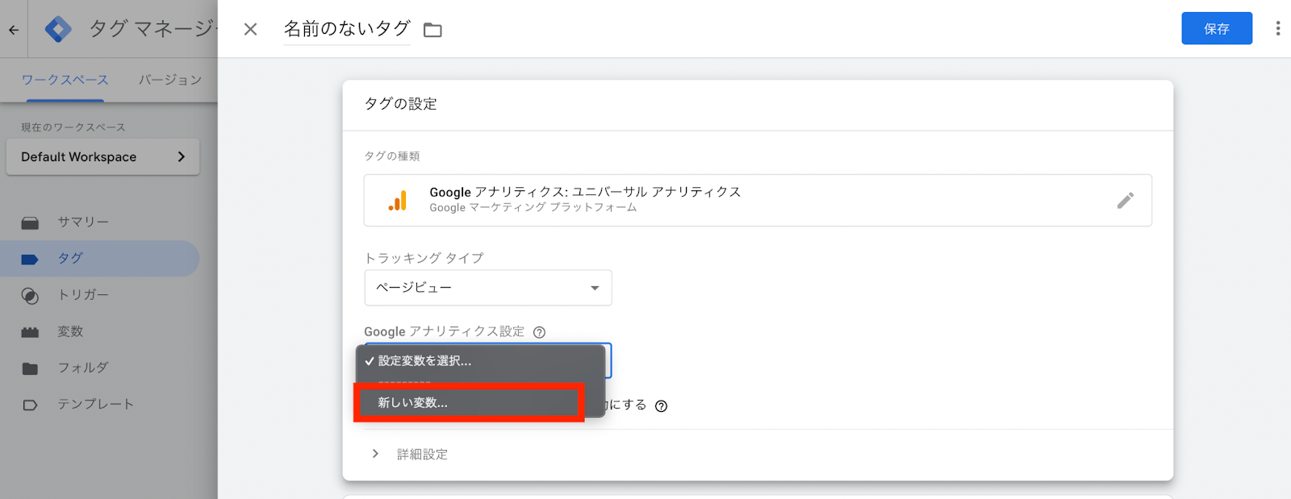Open help icon beside Google アナリティクス設定
This screenshot has height=499, width=1291.
[x=540, y=332]
